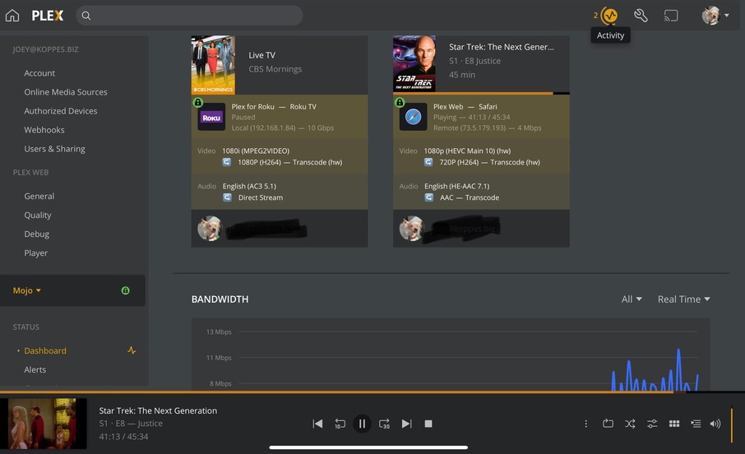Click Star Trek session progress bar

click(481, 94)
